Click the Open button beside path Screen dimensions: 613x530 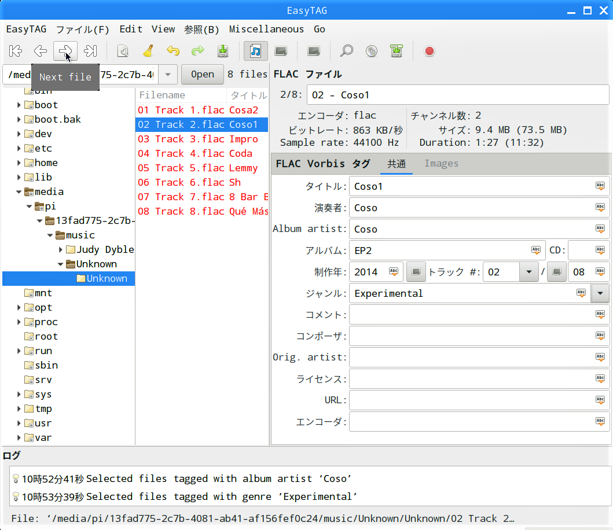[202, 74]
